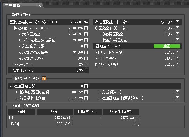Open the help icon beside 追加証拠金情報
Image resolution: width=189 pixels, height=137 pixels.
click(44, 78)
